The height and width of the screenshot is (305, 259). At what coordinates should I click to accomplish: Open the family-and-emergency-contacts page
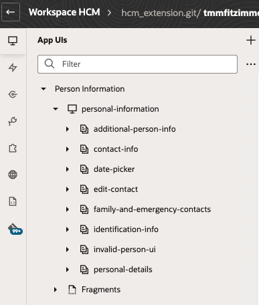152,209
